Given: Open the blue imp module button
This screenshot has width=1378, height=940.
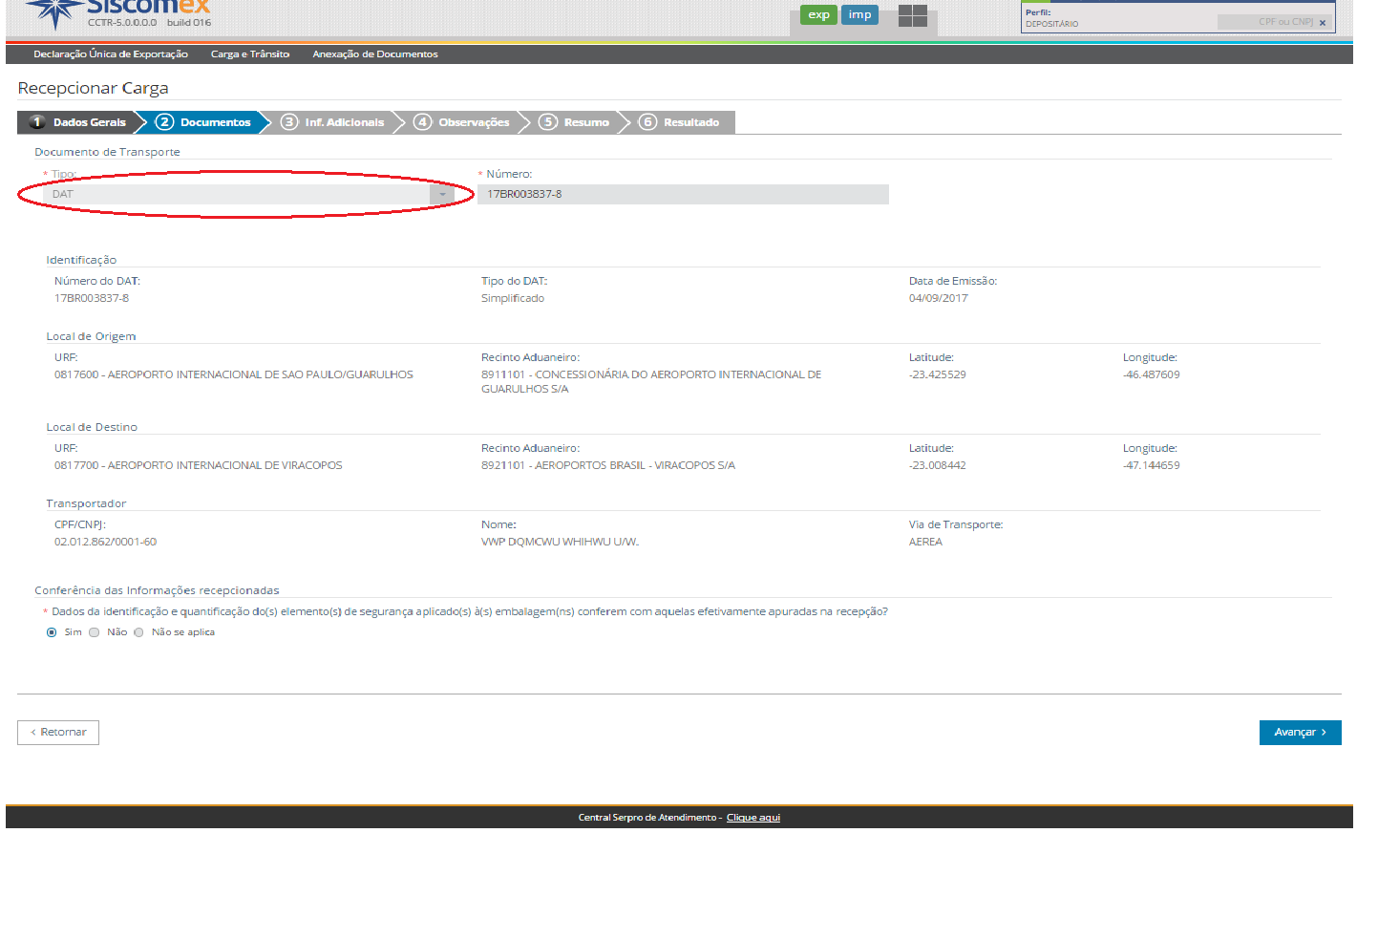Looking at the screenshot, I should [x=859, y=15].
